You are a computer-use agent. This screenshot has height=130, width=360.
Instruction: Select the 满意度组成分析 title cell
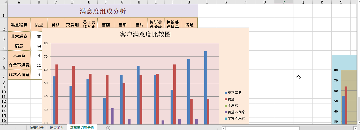tap(103, 11)
